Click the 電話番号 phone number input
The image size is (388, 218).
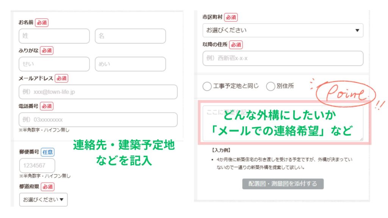98,120
